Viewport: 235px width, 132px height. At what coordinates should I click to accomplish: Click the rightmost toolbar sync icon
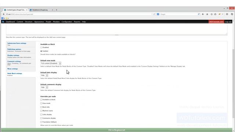pos(232,14)
